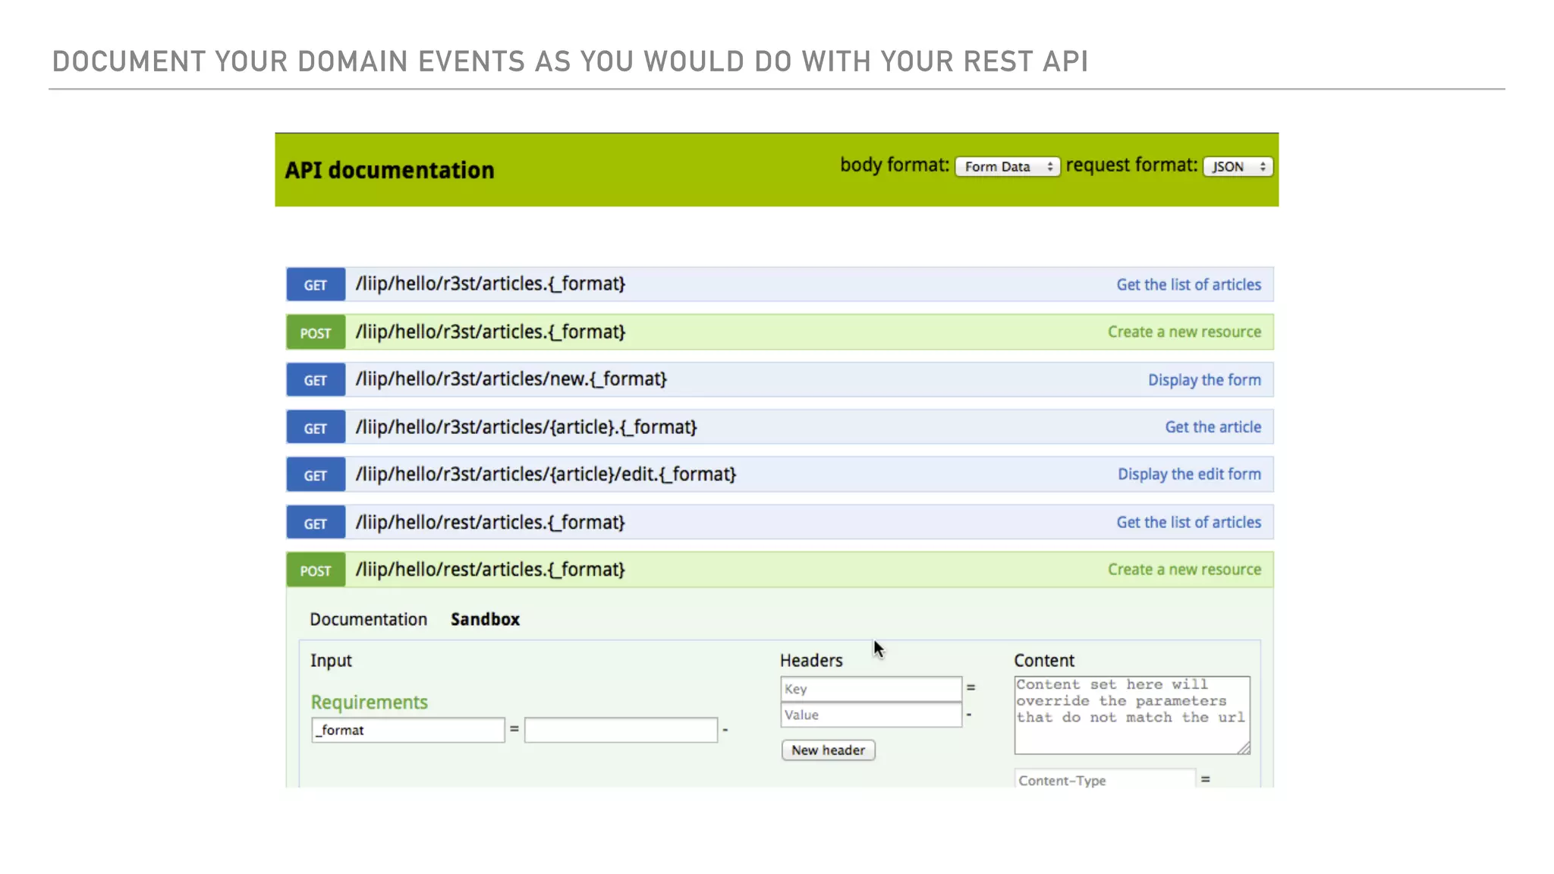Screen dimensions: 1554x874
Task: Click the Headers section label
Action: click(x=811, y=661)
